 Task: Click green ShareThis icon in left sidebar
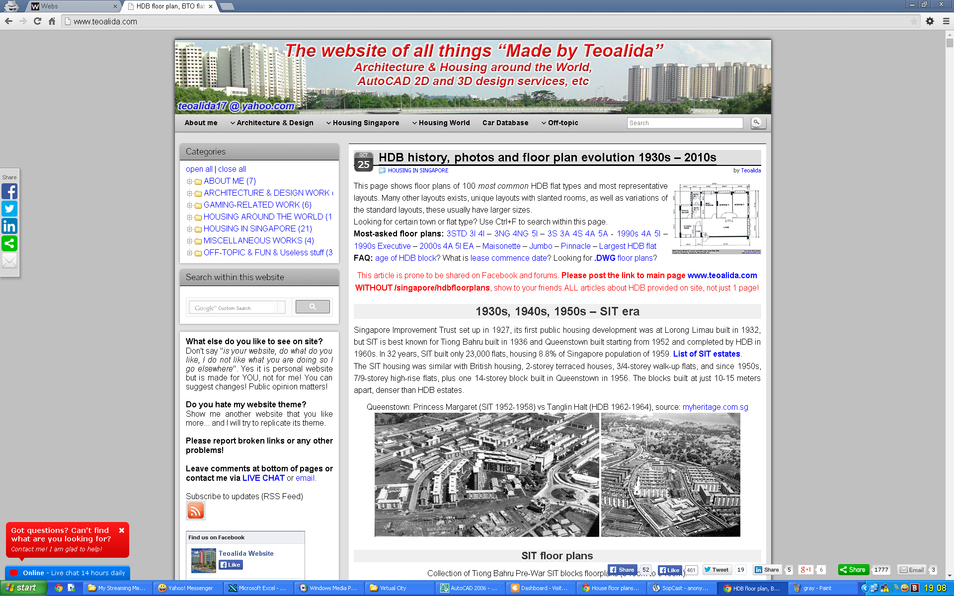coord(9,243)
